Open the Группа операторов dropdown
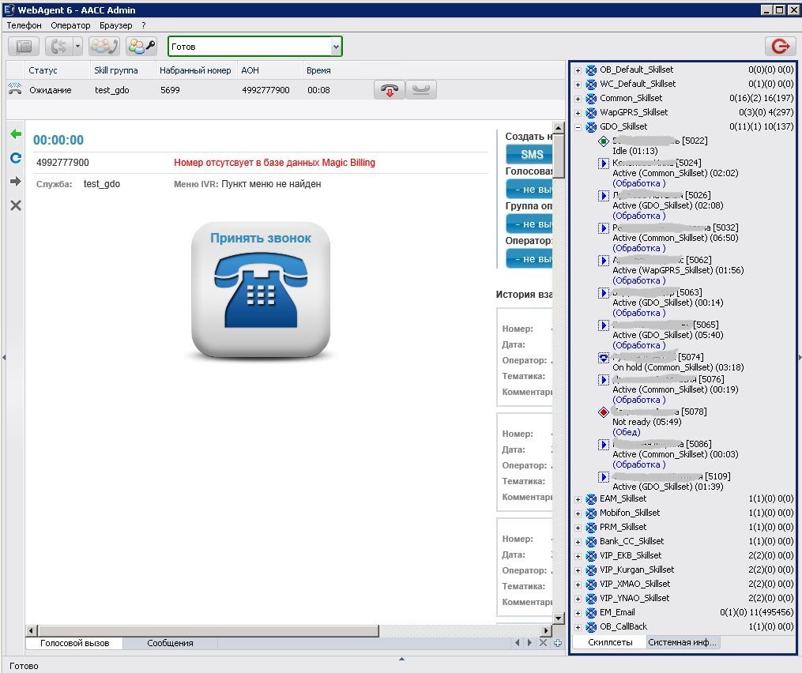802x673 pixels. [529, 224]
